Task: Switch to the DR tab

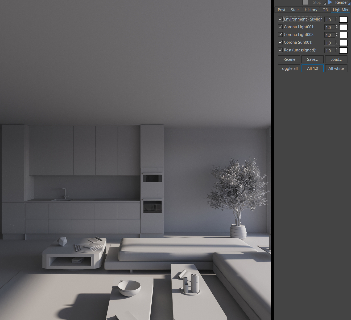Action: tap(325, 10)
